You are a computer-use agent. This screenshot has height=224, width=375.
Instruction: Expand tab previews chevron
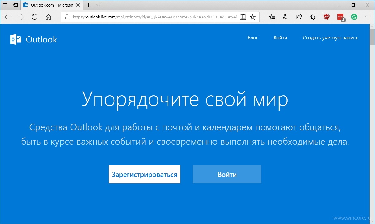coord(99,5)
